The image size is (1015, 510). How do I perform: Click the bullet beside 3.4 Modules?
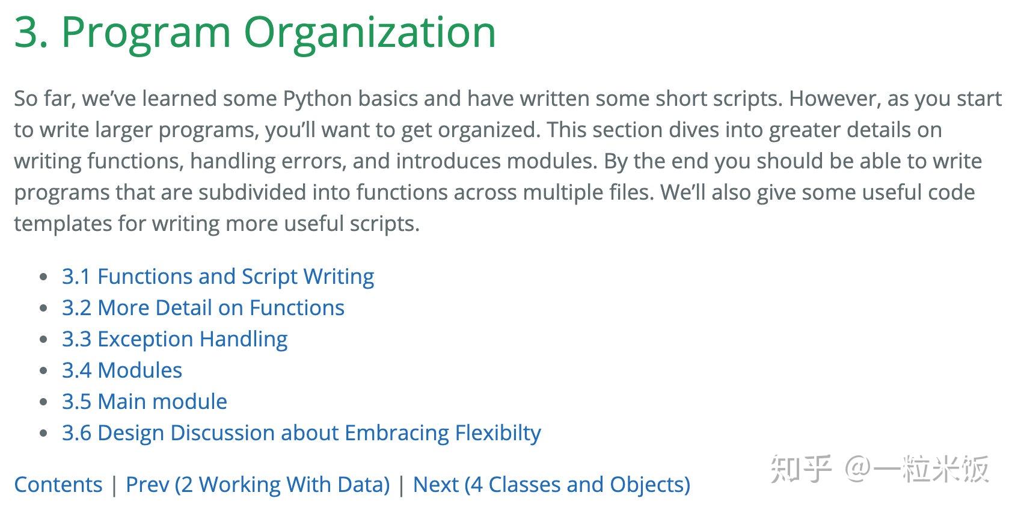(x=43, y=371)
